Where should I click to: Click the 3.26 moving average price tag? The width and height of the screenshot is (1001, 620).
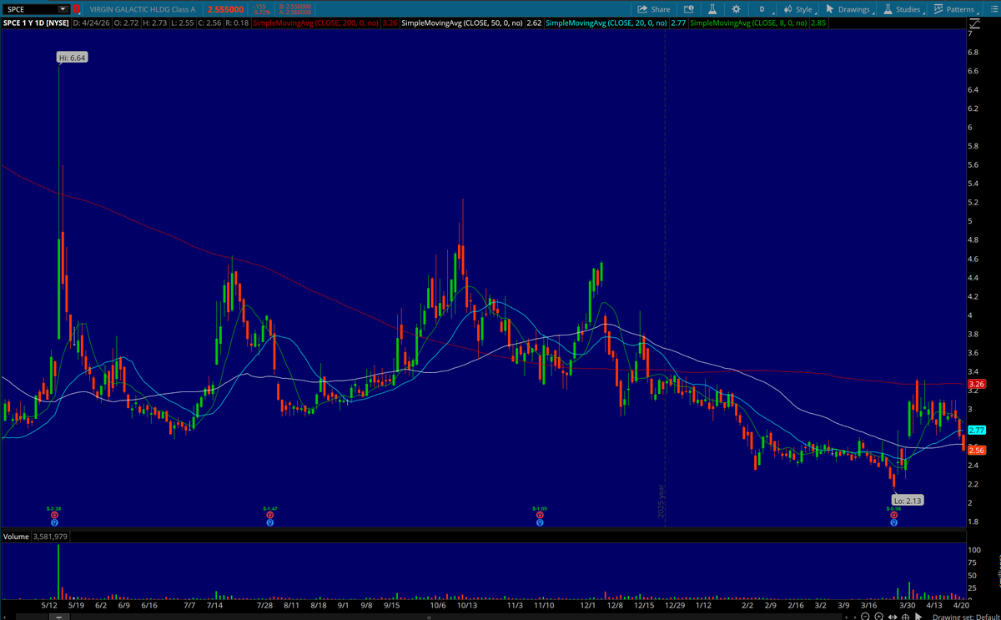tap(975, 385)
